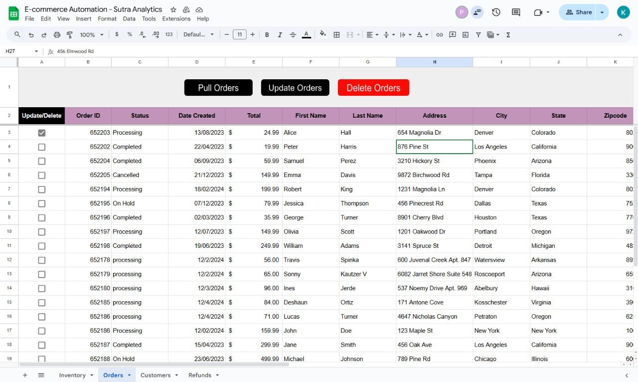Check the box for order 652205
This screenshot has width=638, height=382.
tap(42, 175)
